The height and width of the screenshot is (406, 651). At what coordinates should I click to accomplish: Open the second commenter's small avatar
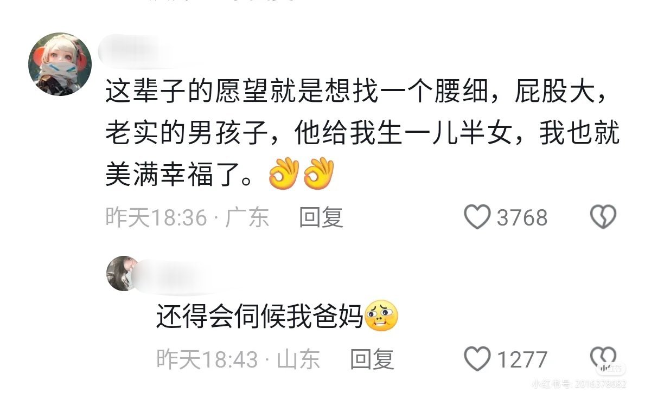click(x=123, y=273)
